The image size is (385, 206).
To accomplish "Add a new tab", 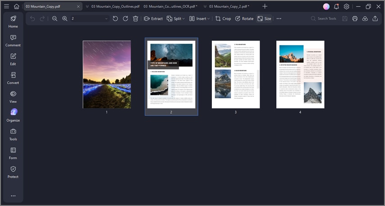I will [265, 6].
